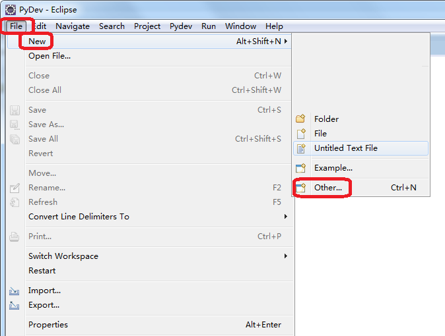Viewport: 445px width, 336px height.
Task: Open the Navigate menu
Action: [73, 26]
